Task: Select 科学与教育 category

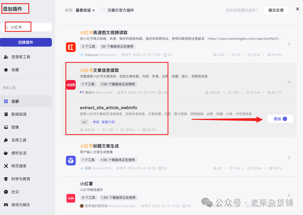Action: pyautogui.click(x=26, y=179)
